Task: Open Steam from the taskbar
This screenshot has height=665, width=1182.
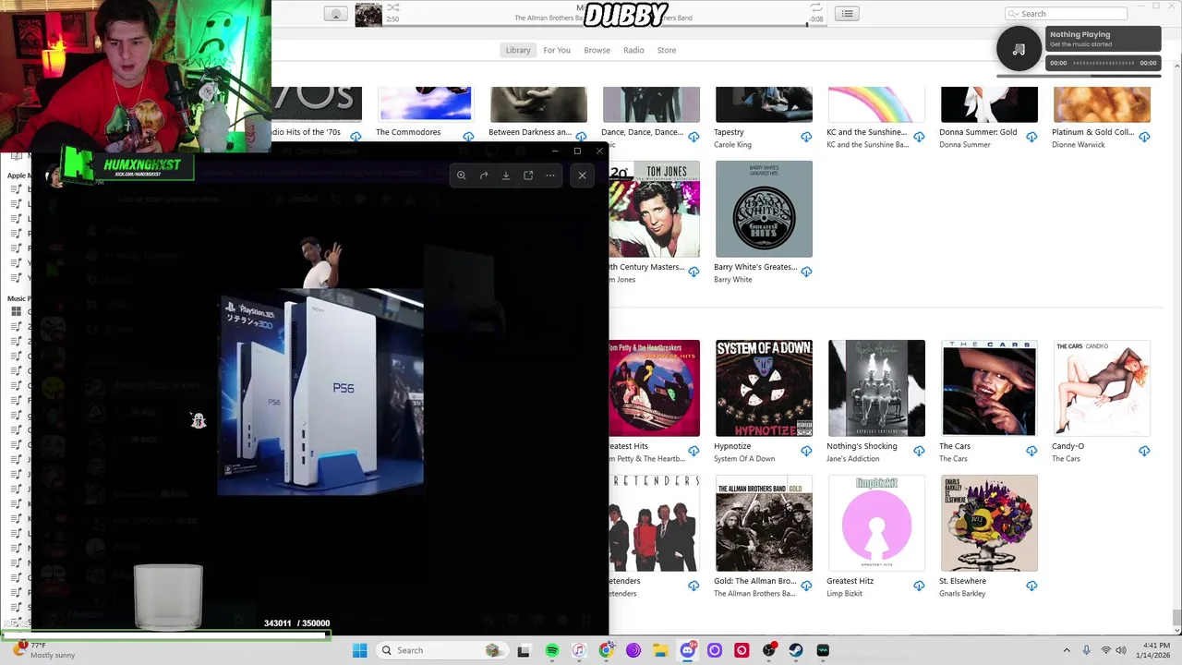Action: (796, 650)
